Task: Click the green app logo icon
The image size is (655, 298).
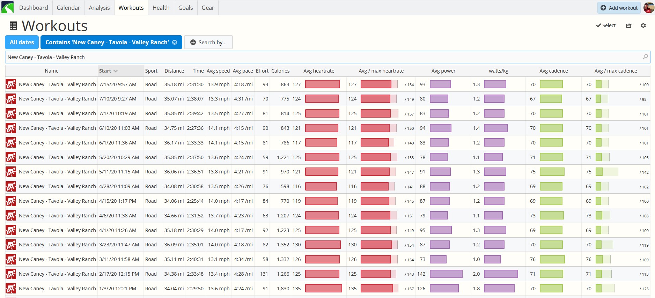Action: click(7, 7)
